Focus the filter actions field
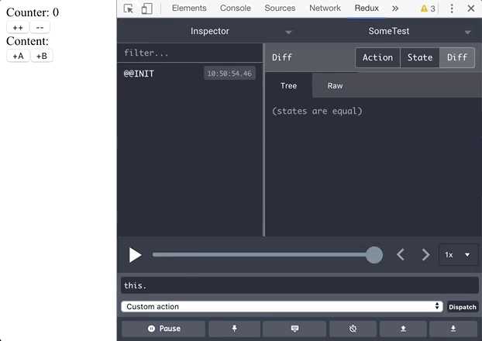Screen dimensions: 482x341 [x=190, y=53]
